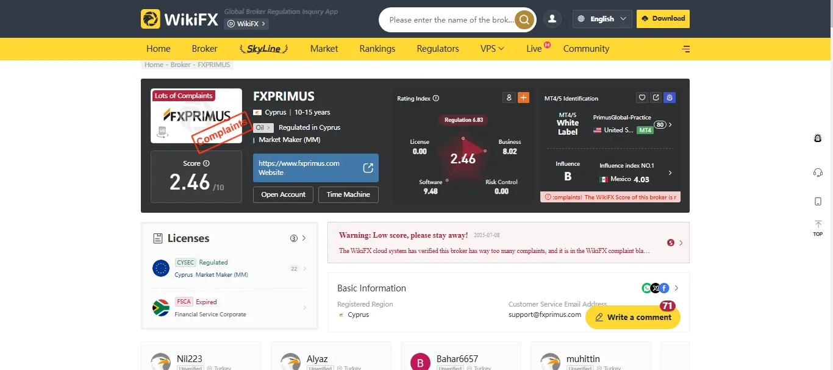Click the Oil tag under FXPRIMUS
833x370 pixels.
pos(263,127)
